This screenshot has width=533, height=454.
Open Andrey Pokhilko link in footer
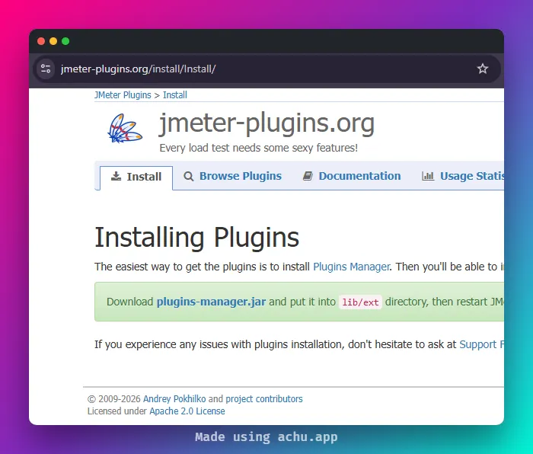(x=174, y=399)
